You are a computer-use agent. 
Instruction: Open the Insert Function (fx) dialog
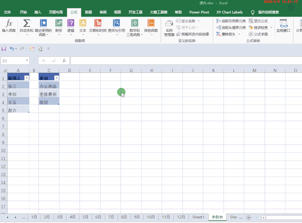click(9, 26)
